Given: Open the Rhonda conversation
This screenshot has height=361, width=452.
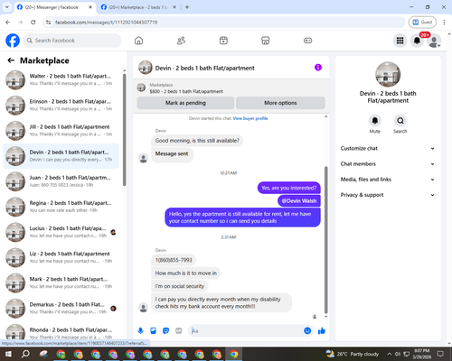Looking at the screenshot, I should (61, 333).
